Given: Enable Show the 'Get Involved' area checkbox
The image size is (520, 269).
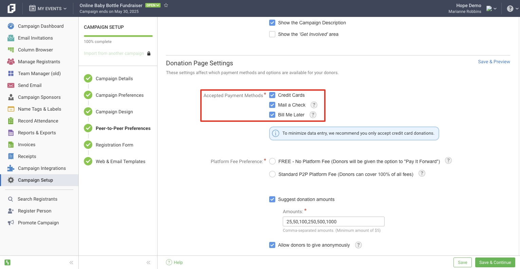Looking at the screenshot, I should 272,34.
